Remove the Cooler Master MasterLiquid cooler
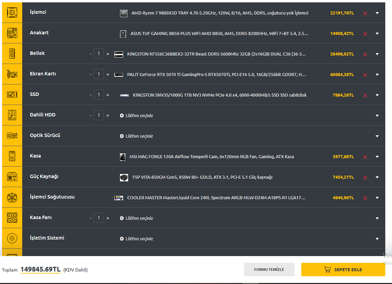This screenshot has width=392, height=284. 365,198
